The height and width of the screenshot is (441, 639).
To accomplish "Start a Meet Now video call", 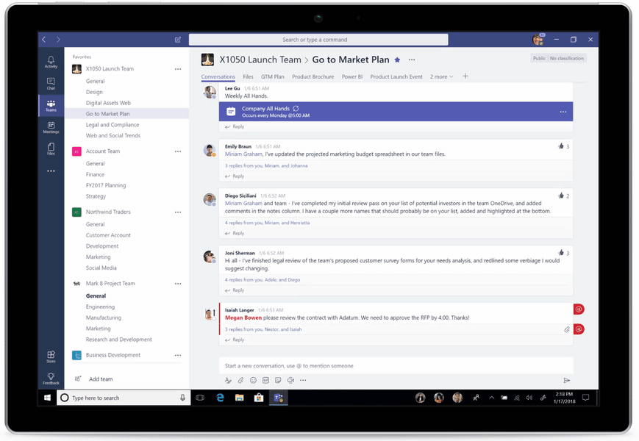I will tap(291, 380).
